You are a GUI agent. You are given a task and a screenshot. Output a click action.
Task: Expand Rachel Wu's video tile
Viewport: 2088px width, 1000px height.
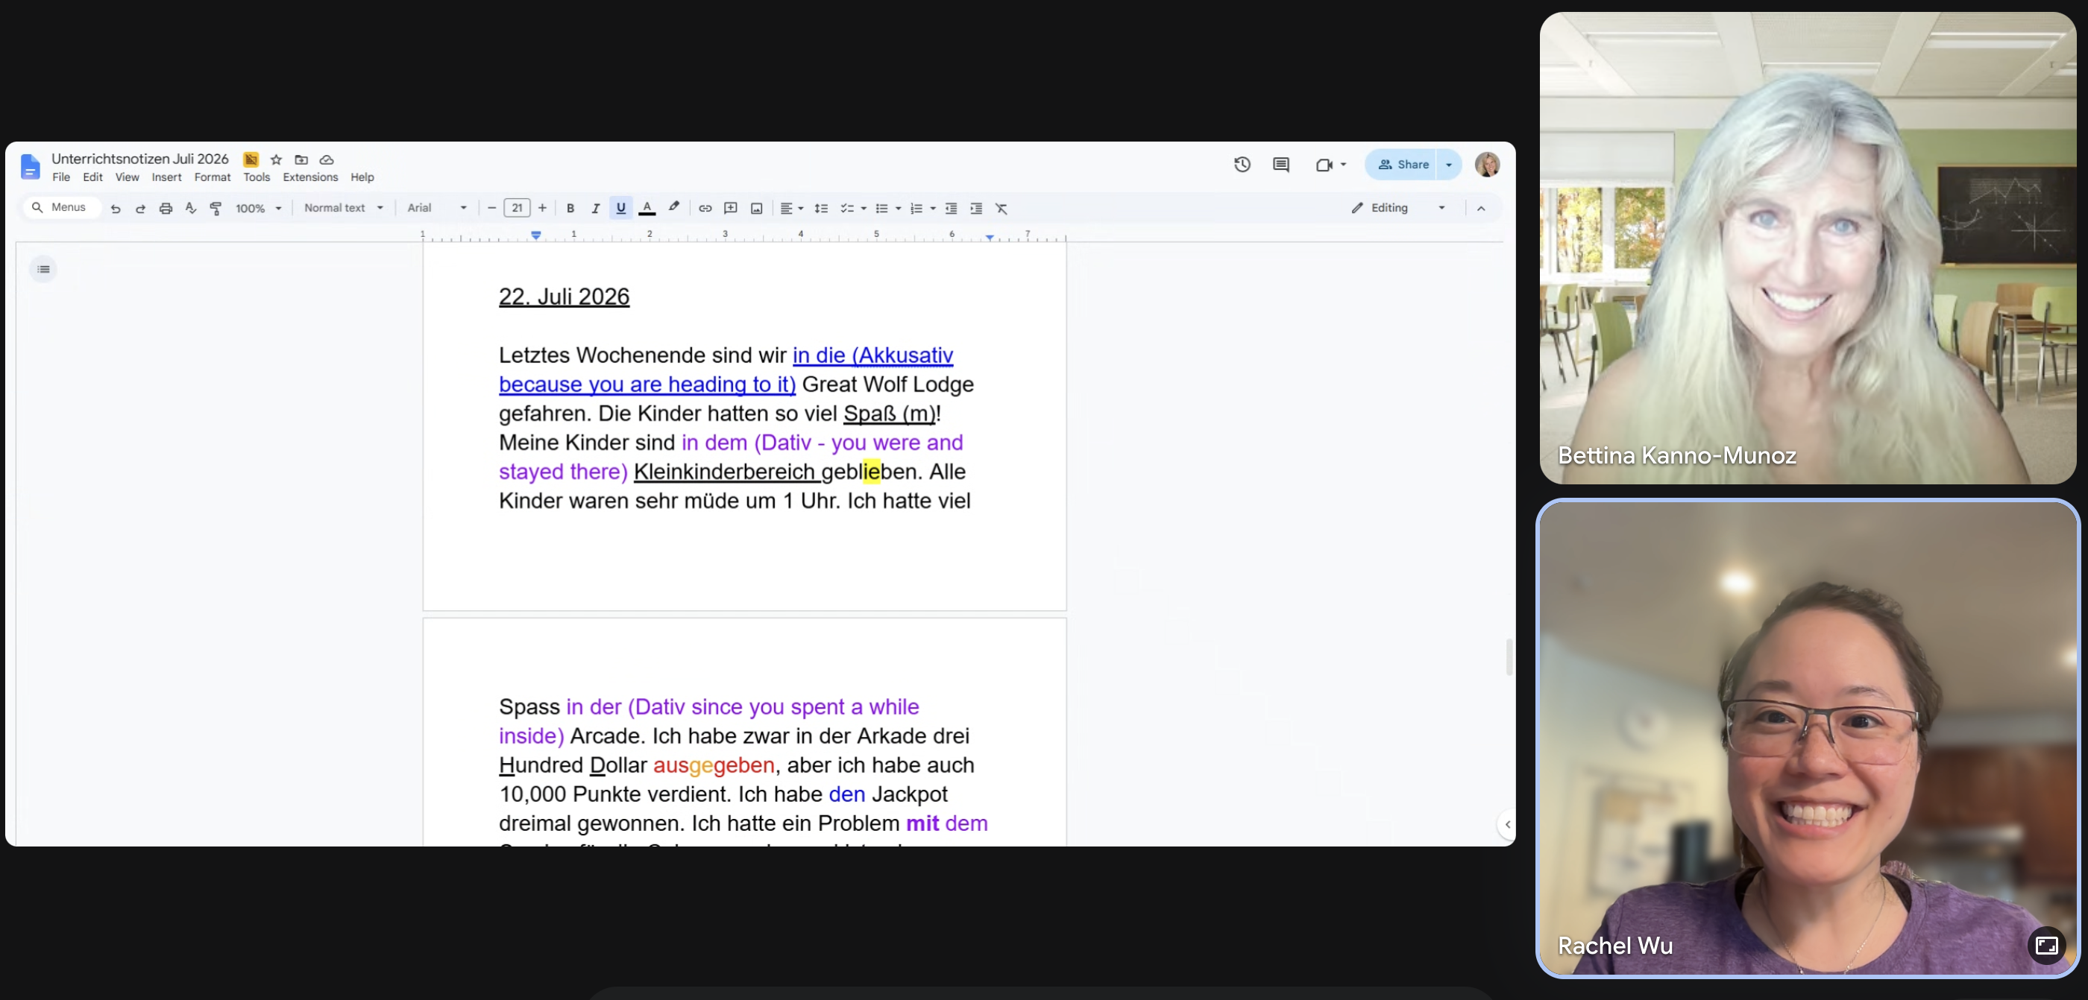tap(2045, 945)
